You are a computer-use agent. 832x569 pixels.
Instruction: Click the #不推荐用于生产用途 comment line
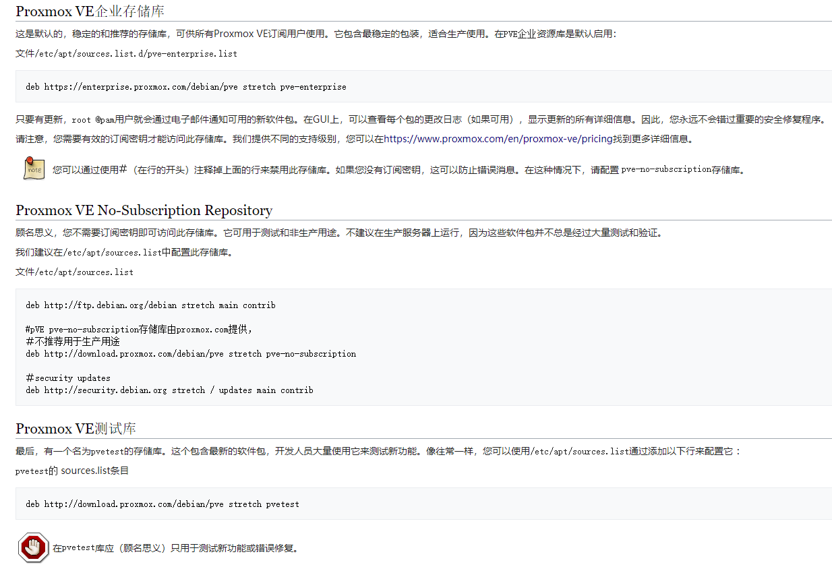(x=73, y=341)
